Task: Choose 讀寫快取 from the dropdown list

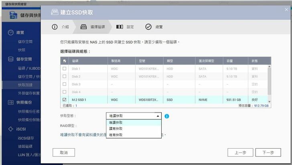Action: (x=116, y=129)
